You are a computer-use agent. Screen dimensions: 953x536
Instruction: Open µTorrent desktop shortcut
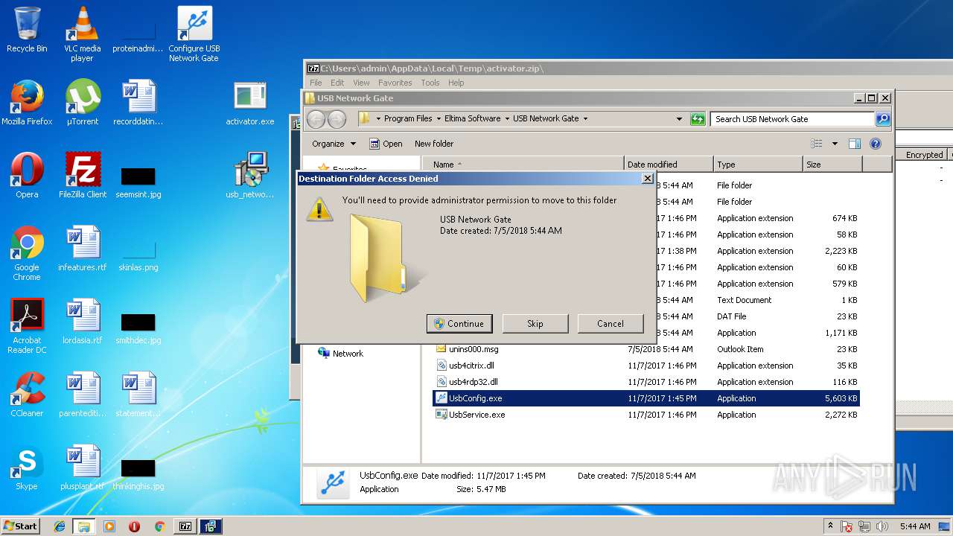click(x=82, y=103)
